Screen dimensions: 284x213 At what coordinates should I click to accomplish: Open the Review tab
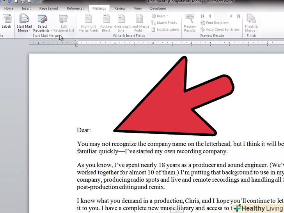click(x=120, y=9)
